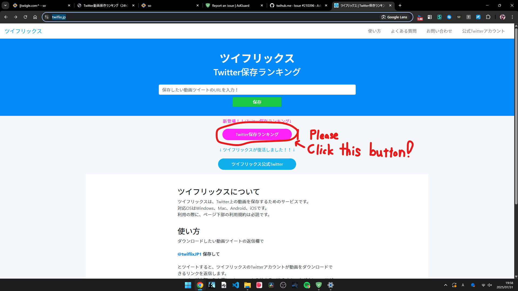The width and height of the screenshot is (518, 291).
Task: Open the 公式Twitterアカウント nav link
Action: 483,31
